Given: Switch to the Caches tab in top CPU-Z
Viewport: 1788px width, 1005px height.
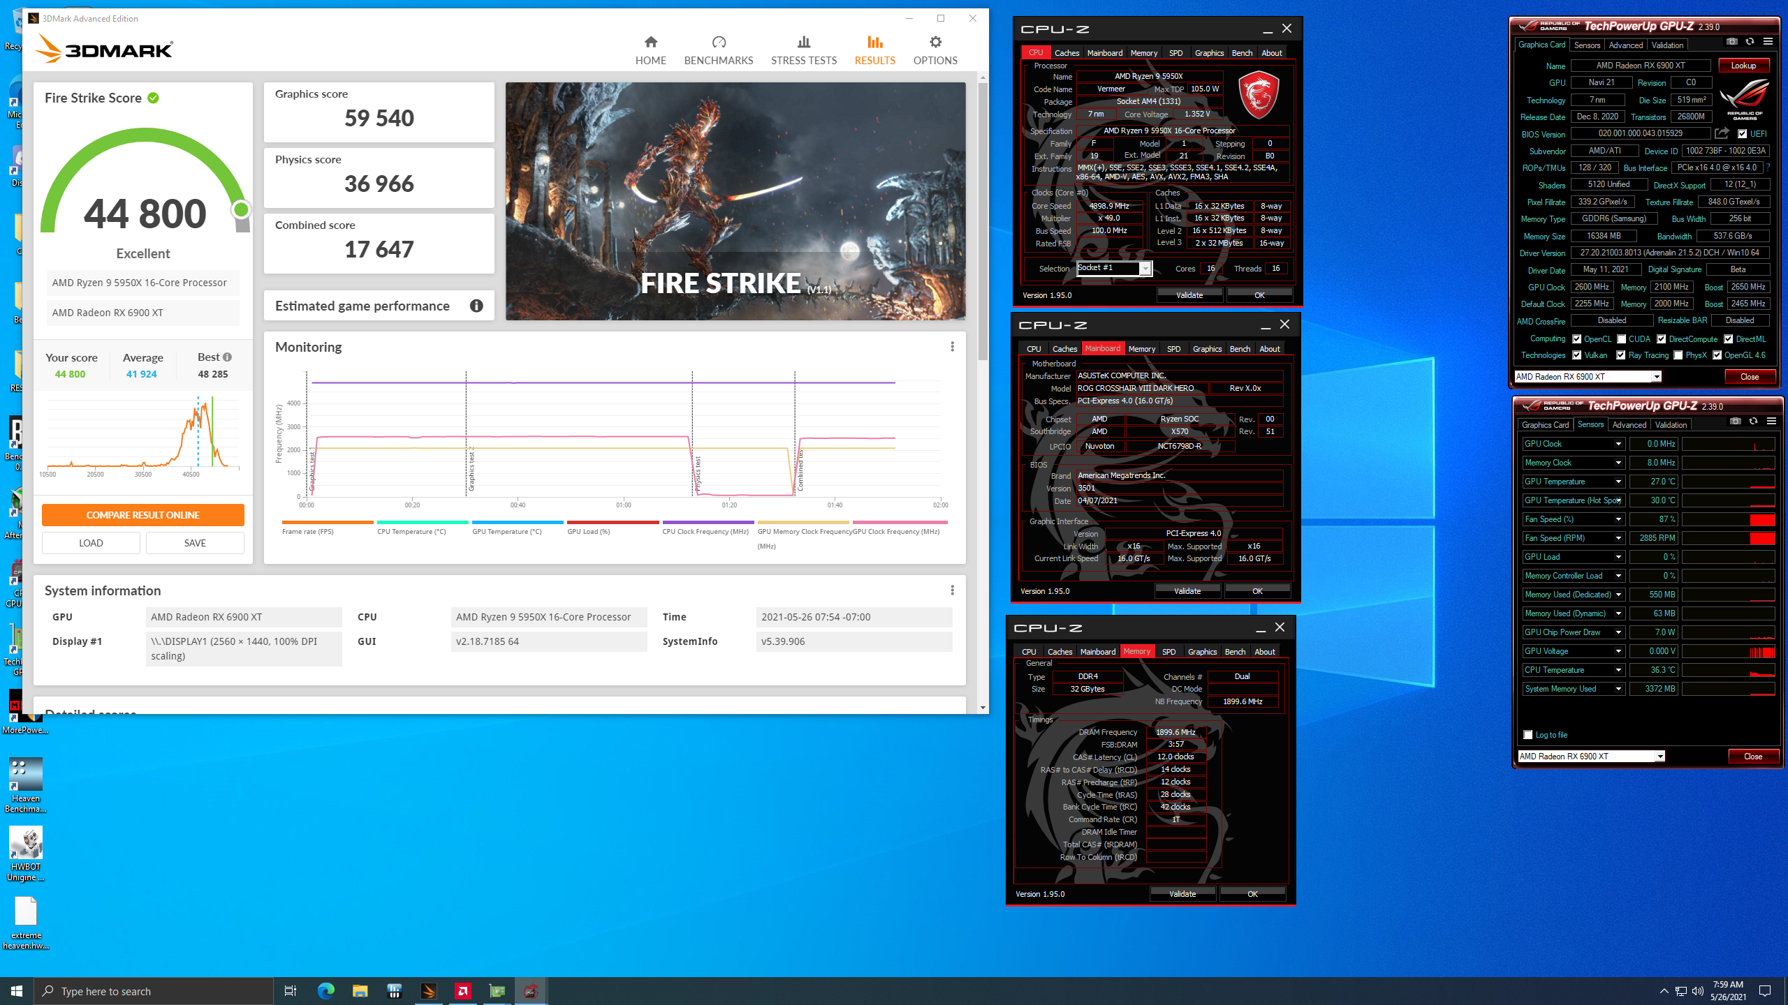Looking at the screenshot, I should coord(1067,53).
